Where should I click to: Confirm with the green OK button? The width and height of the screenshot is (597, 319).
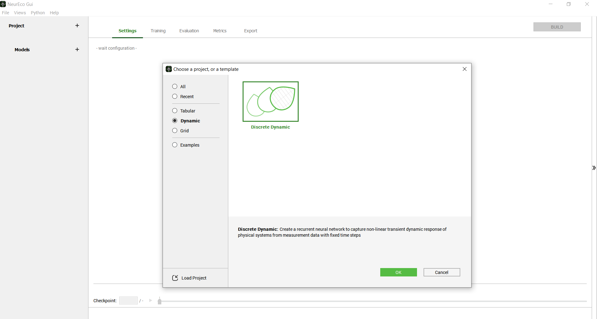(398, 272)
